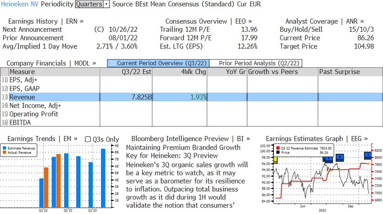Click the Q1'23 axis label in trends chart

click(x=92, y=210)
